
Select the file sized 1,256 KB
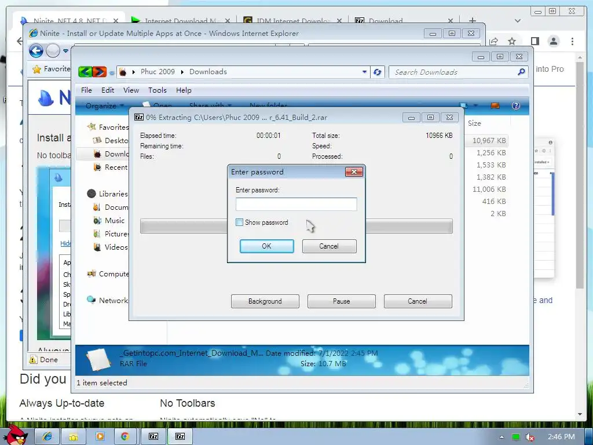[x=491, y=153]
